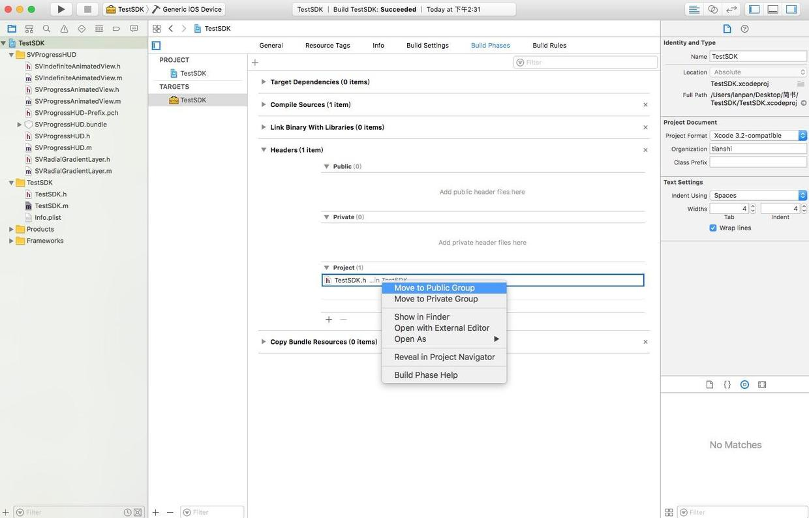Switch to the Build Rules tab
Screen dimensions: 809x518
point(549,46)
